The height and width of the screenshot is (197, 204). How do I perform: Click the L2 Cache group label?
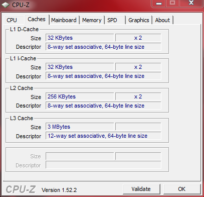22,88
